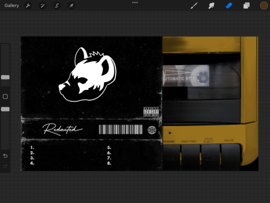Tap the square modify button in sidebar
Viewport: 270px width, 203px height.
coord(5,96)
